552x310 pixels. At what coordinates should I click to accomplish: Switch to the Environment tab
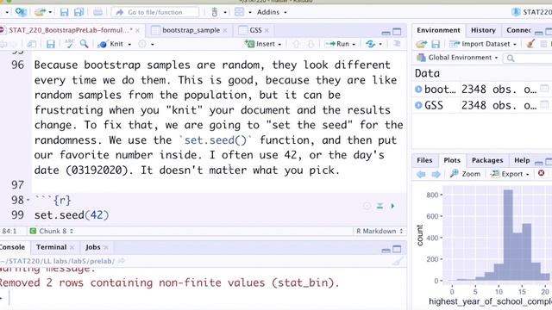[x=438, y=30]
